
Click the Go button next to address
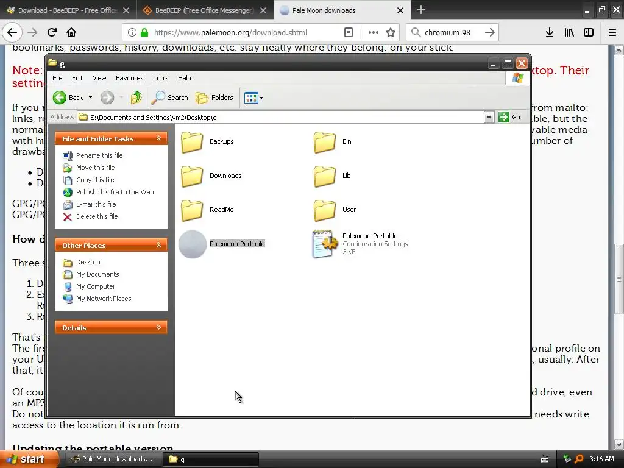509,117
